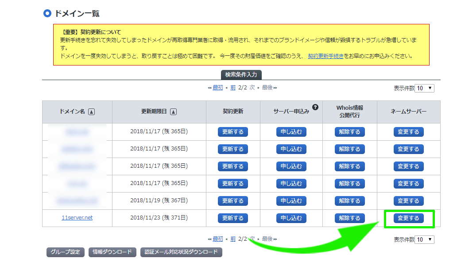The image size is (465, 266).
Task: Click sort icon beside ドメイン名 header
Action: coord(92,112)
